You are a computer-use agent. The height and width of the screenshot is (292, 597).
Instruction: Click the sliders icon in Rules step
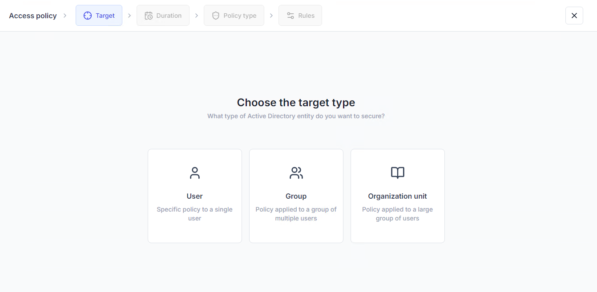[x=290, y=16]
